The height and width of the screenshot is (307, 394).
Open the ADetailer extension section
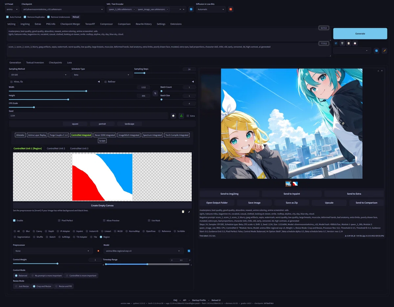20,135
